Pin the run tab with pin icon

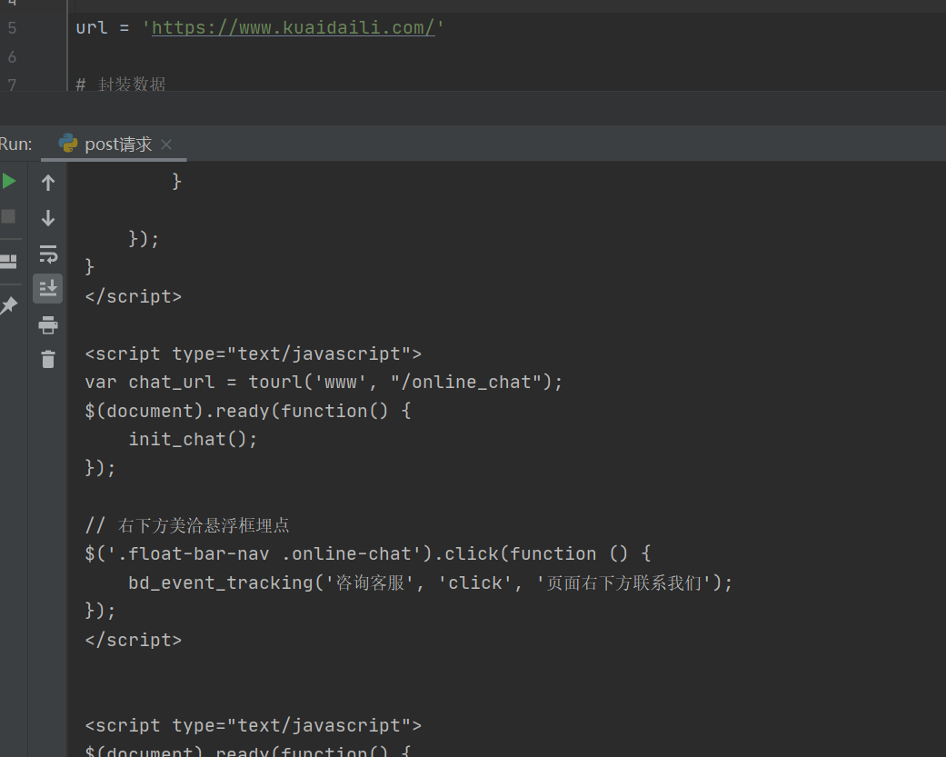(8, 305)
